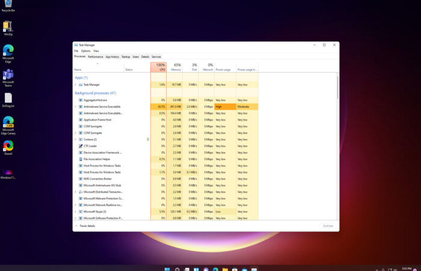421x271 pixels.
Task: Select the KMS Connection Broker row
Action: point(165,179)
